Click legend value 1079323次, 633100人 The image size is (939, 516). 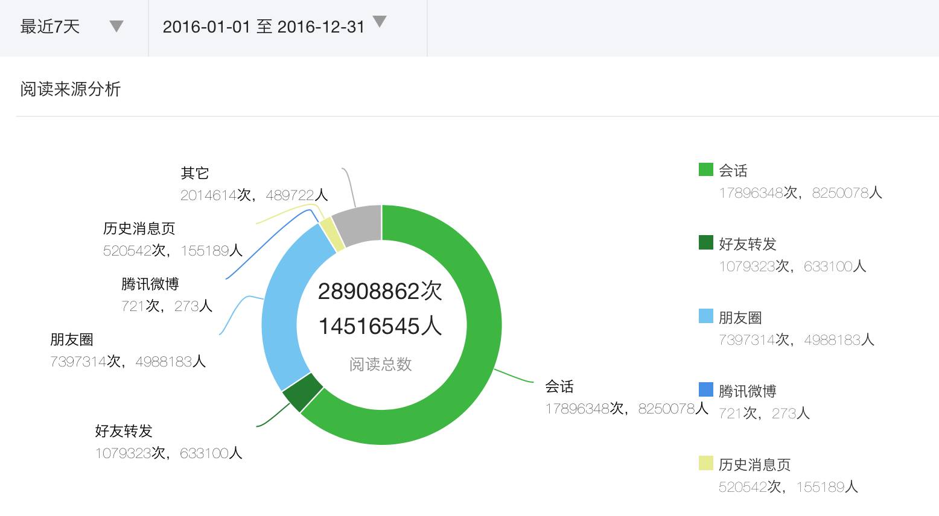(792, 266)
